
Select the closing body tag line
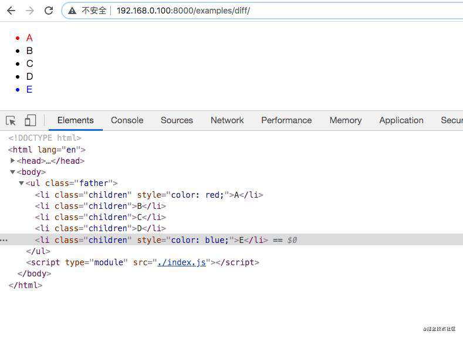pos(34,273)
